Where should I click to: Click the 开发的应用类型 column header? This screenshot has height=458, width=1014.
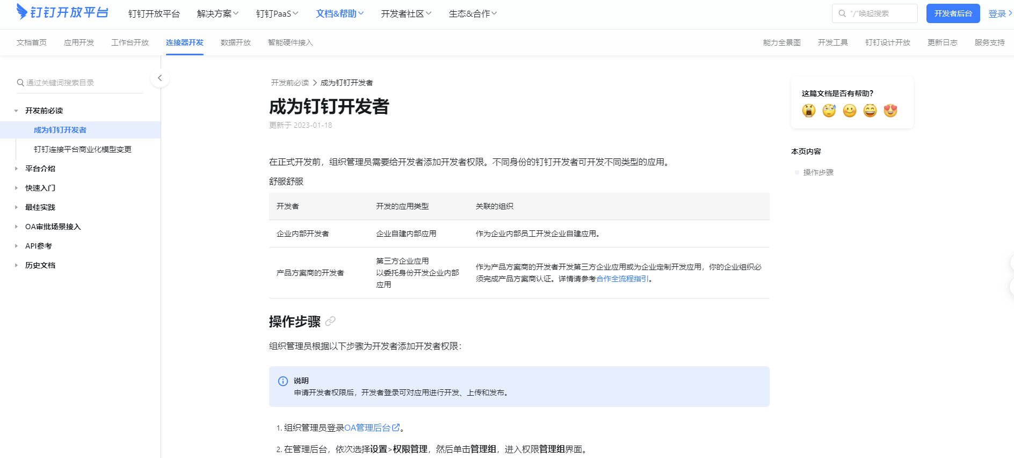point(402,206)
